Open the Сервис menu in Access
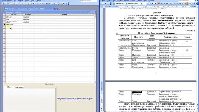This screenshot has height=112, width=199. [x=27, y=1]
